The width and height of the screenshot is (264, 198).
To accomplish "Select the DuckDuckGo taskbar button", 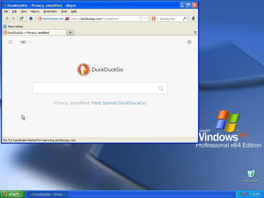I will point(48,194).
